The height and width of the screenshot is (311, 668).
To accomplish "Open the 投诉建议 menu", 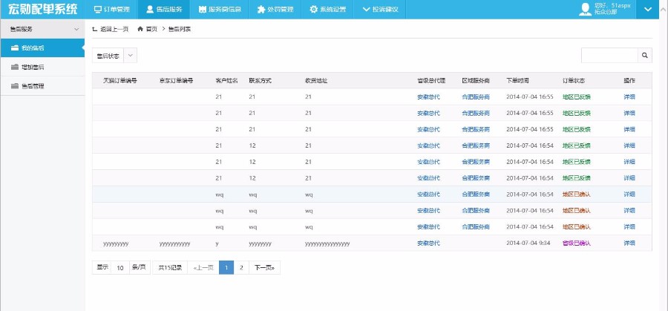I will point(379,10).
